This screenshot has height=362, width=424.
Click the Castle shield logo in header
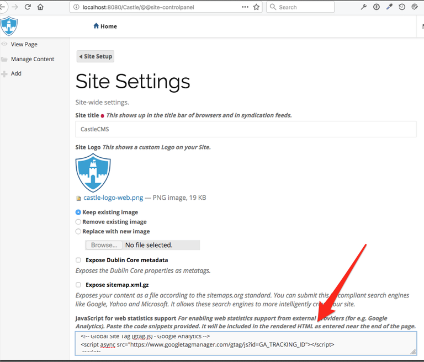[9, 26]
